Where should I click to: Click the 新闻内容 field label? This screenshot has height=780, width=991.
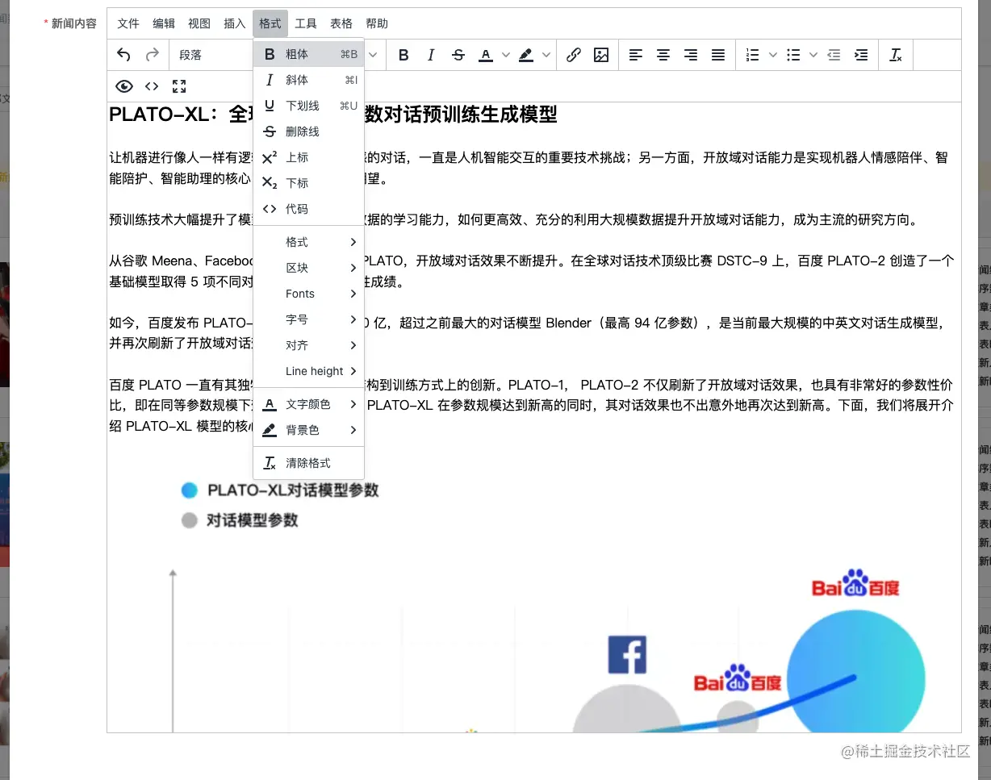pos(73,23)
